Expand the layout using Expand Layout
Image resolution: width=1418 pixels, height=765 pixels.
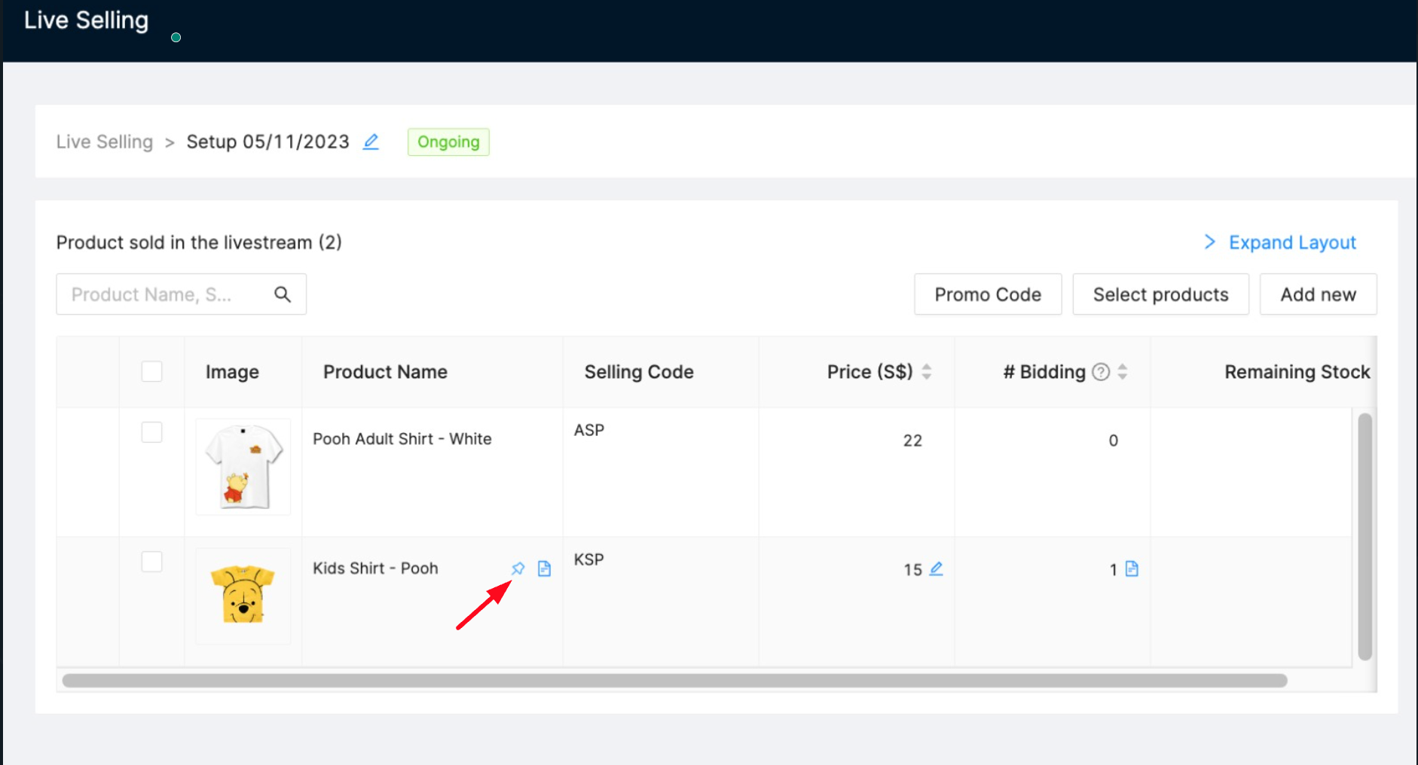click(1280, 242)
